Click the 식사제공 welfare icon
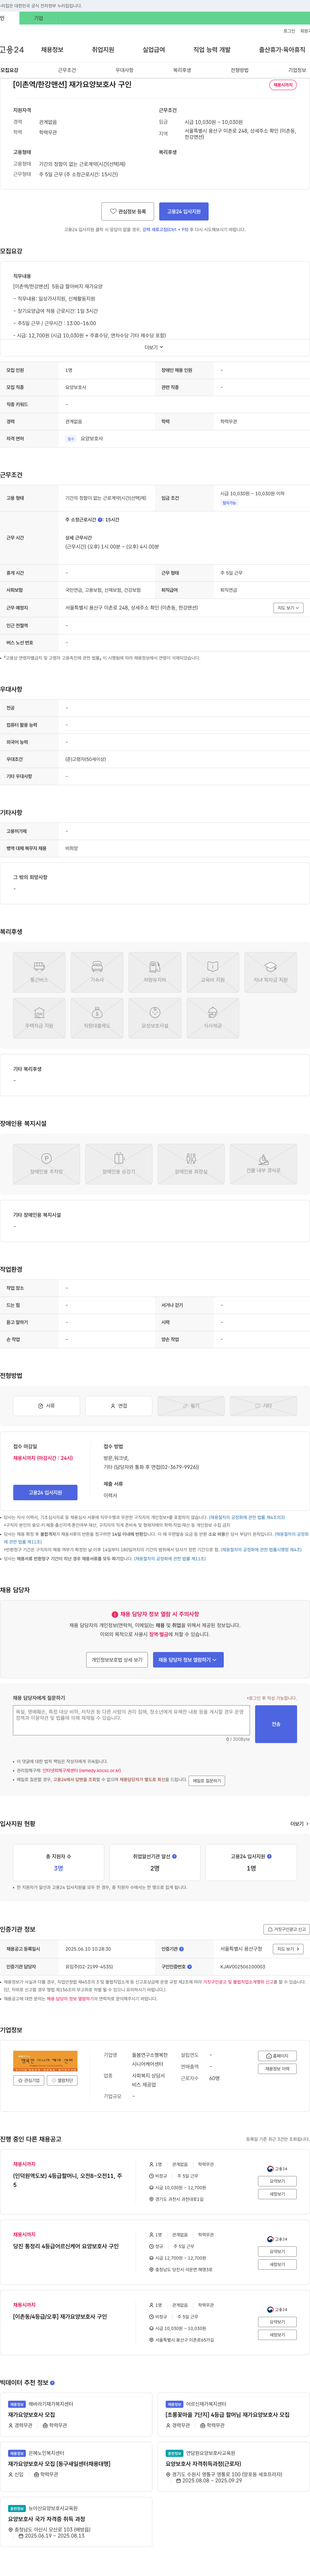The height and width of the screenshot is (2576, 310). coord(213,1018)
